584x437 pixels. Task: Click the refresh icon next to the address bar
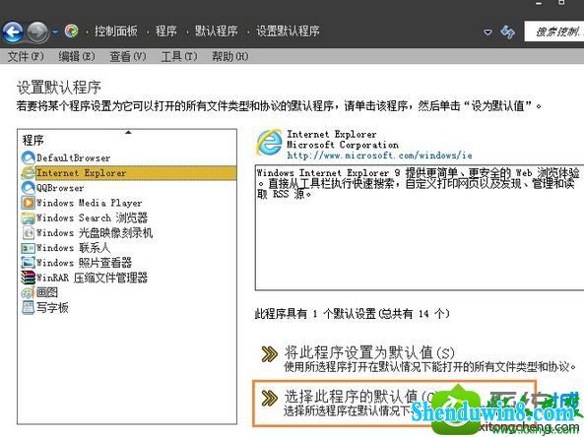(507, 32)
